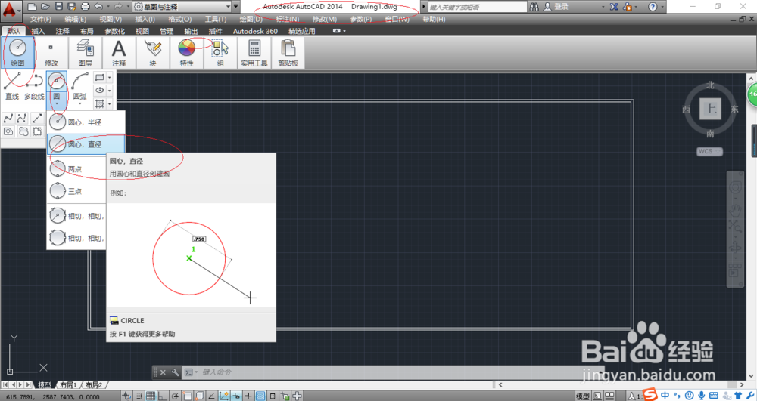This screenshot has height=401, width=757.
Task: Switch to the 布局1 layout tab
Action: point(68,385)
